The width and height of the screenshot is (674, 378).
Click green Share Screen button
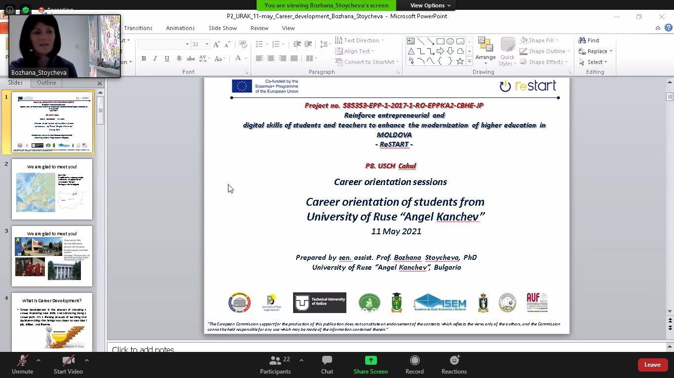[371, 365]
